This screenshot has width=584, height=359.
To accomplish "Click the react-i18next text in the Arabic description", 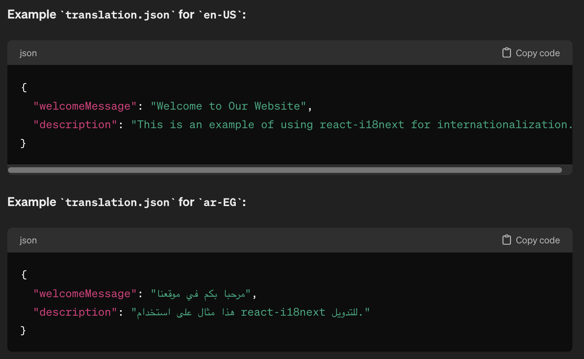I will click(283, 312).
